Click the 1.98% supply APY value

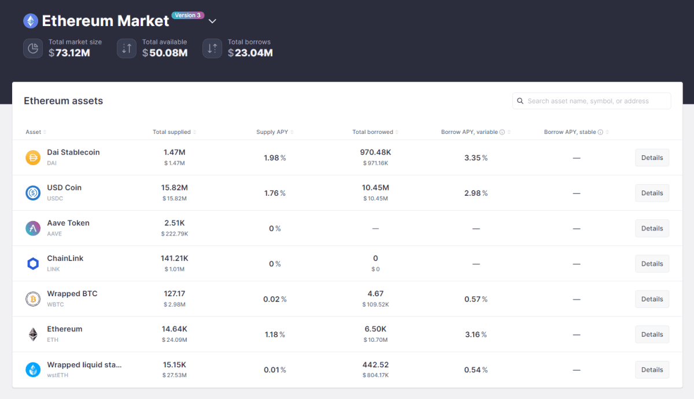275,158
